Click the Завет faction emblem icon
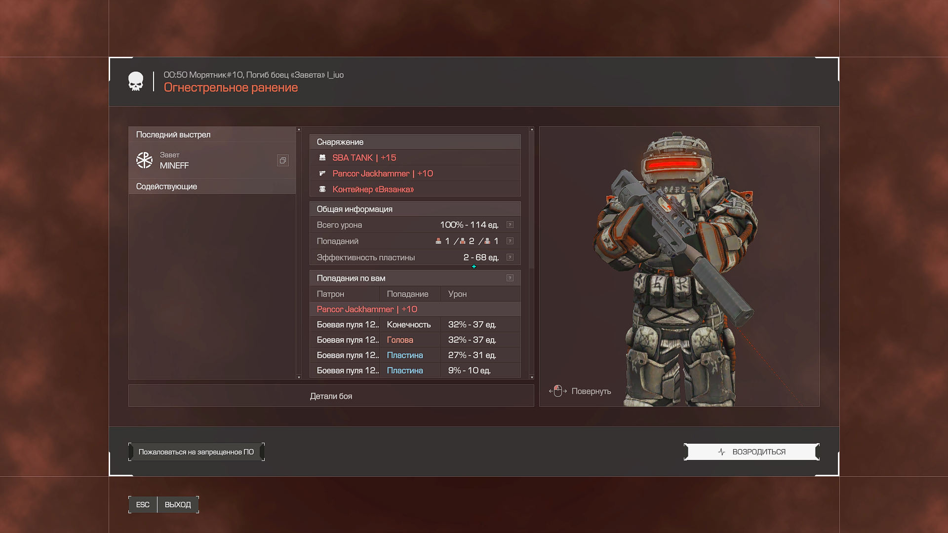 point(145,160)
